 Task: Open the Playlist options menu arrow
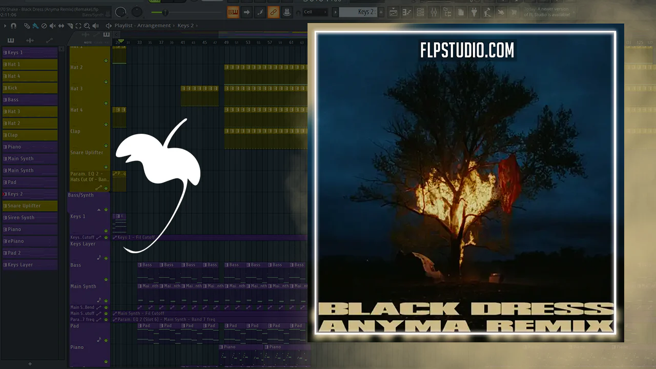tap(5, 26)
